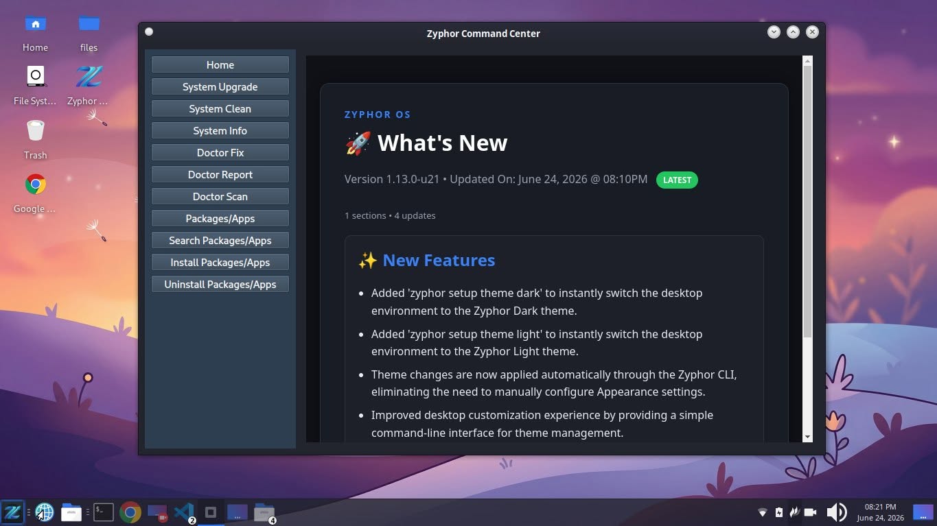Viewport: 937px width, 526px height.
Task: Open the File System desktop icon
Action: click(x=35, y=86)
